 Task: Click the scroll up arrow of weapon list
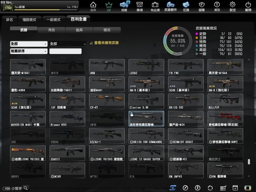pos(249,60)
